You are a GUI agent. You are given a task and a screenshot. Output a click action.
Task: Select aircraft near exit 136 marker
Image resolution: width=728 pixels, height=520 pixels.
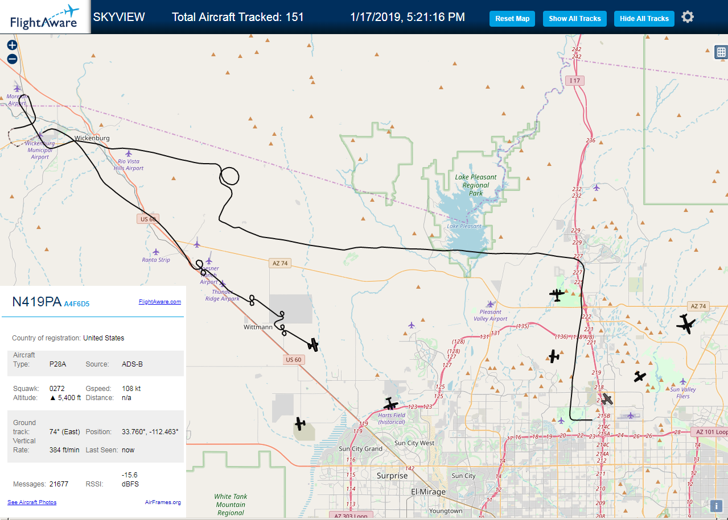click(554, 356)
